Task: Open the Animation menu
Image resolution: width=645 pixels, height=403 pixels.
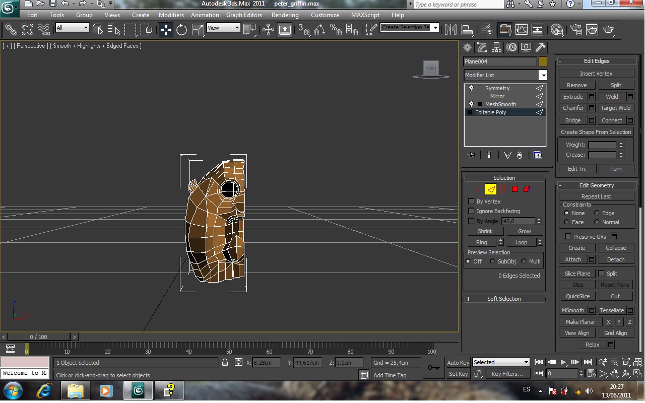Action: click(x=205, y=15)
